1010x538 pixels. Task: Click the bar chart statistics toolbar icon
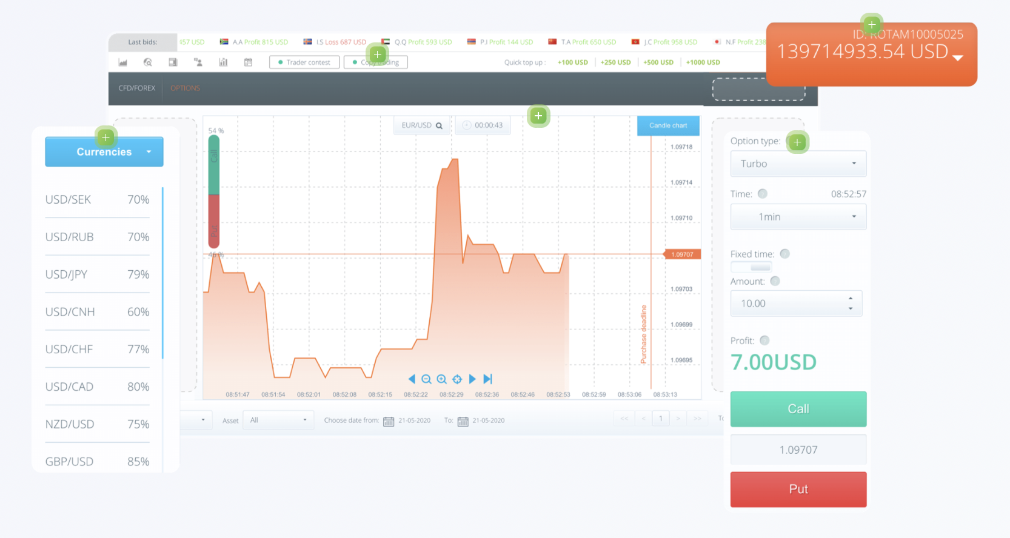coord(223,62)
